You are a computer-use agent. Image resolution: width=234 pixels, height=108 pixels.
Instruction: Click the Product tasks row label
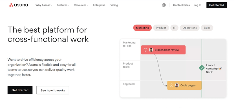128,65
